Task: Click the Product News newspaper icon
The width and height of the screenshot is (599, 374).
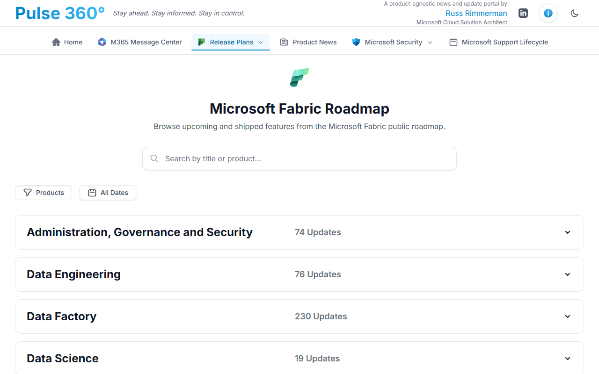Action: coord(284,42)
